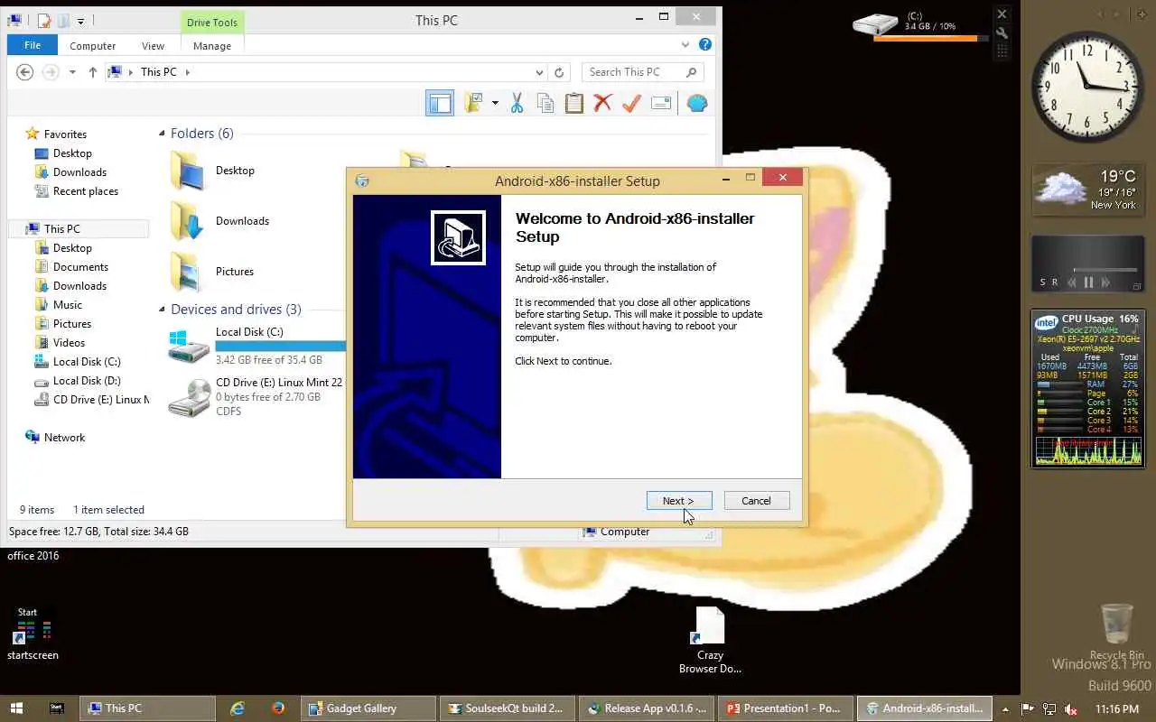1156x722 pixels.
Task: Click the media gadget seek bar
Action: 1105,269
